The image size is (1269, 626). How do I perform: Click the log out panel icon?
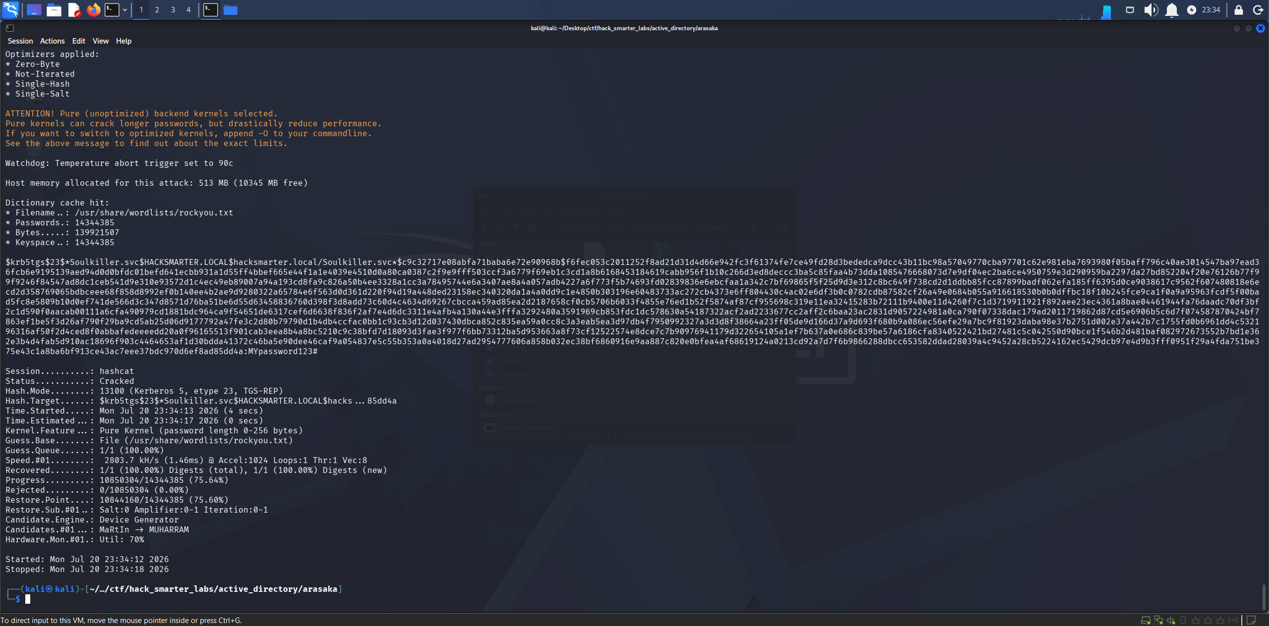tap(1258, 10)
